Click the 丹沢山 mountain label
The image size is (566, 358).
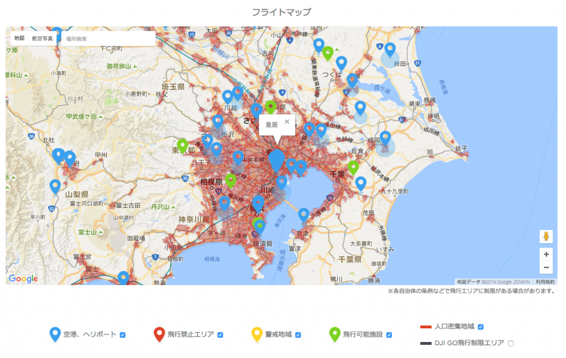[x=160, y=207]
